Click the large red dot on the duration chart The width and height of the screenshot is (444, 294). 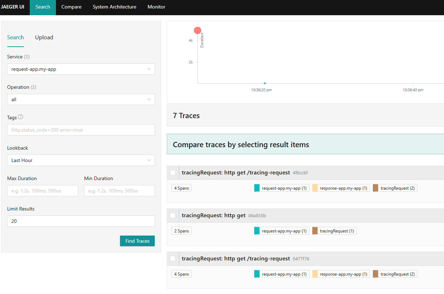point(198,30)
